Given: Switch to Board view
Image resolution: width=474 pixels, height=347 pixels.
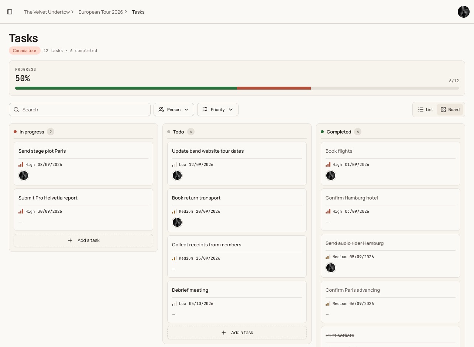Looking at the screenshot, I should pos(450,110).
